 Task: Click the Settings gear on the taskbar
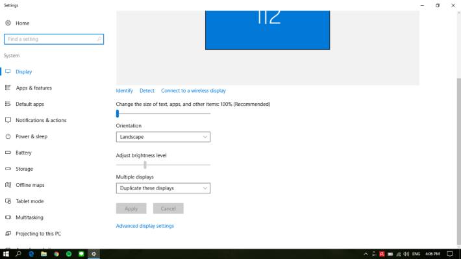tap(93, 254)
